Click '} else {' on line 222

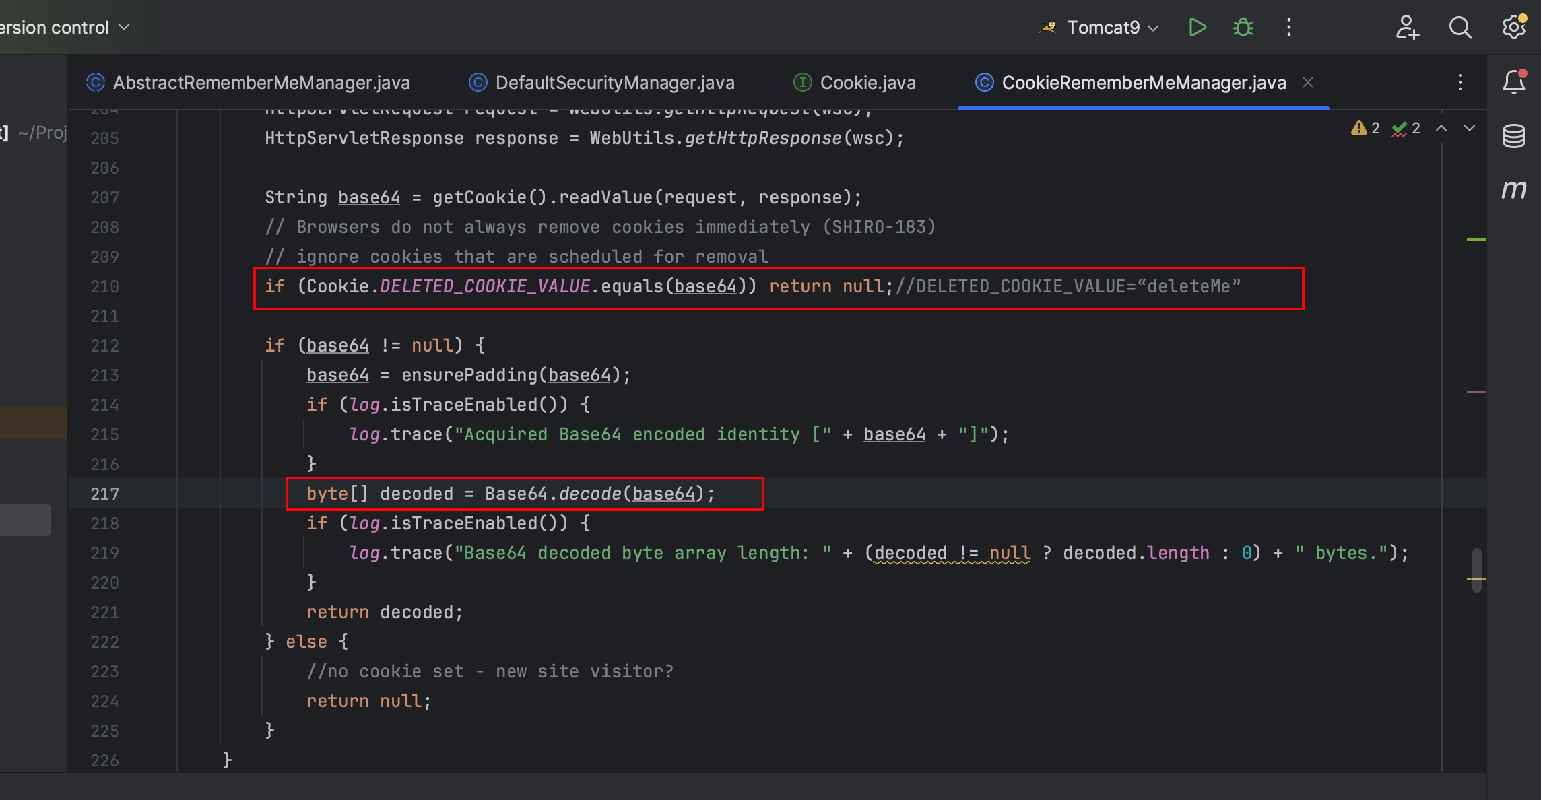tap(306, 642)
